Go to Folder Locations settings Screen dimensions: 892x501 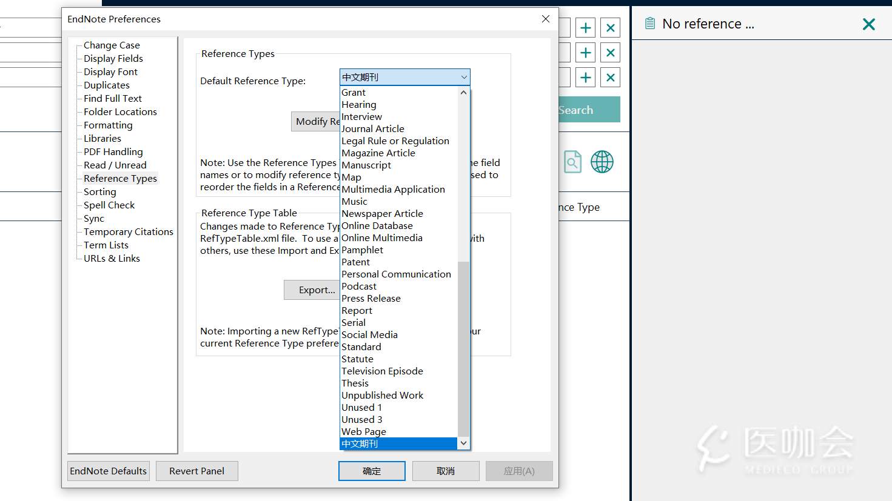120,112
